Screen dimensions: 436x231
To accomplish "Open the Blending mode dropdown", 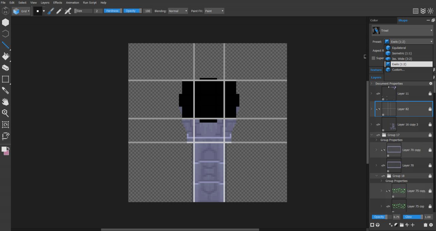I will [178, 11].
